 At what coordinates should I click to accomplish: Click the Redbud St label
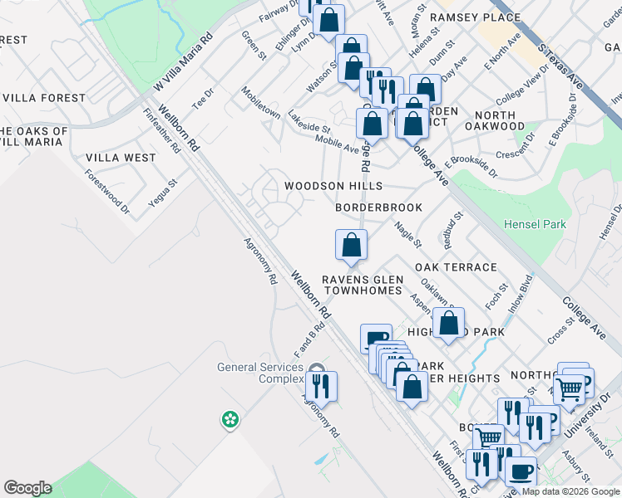(453, 231)
